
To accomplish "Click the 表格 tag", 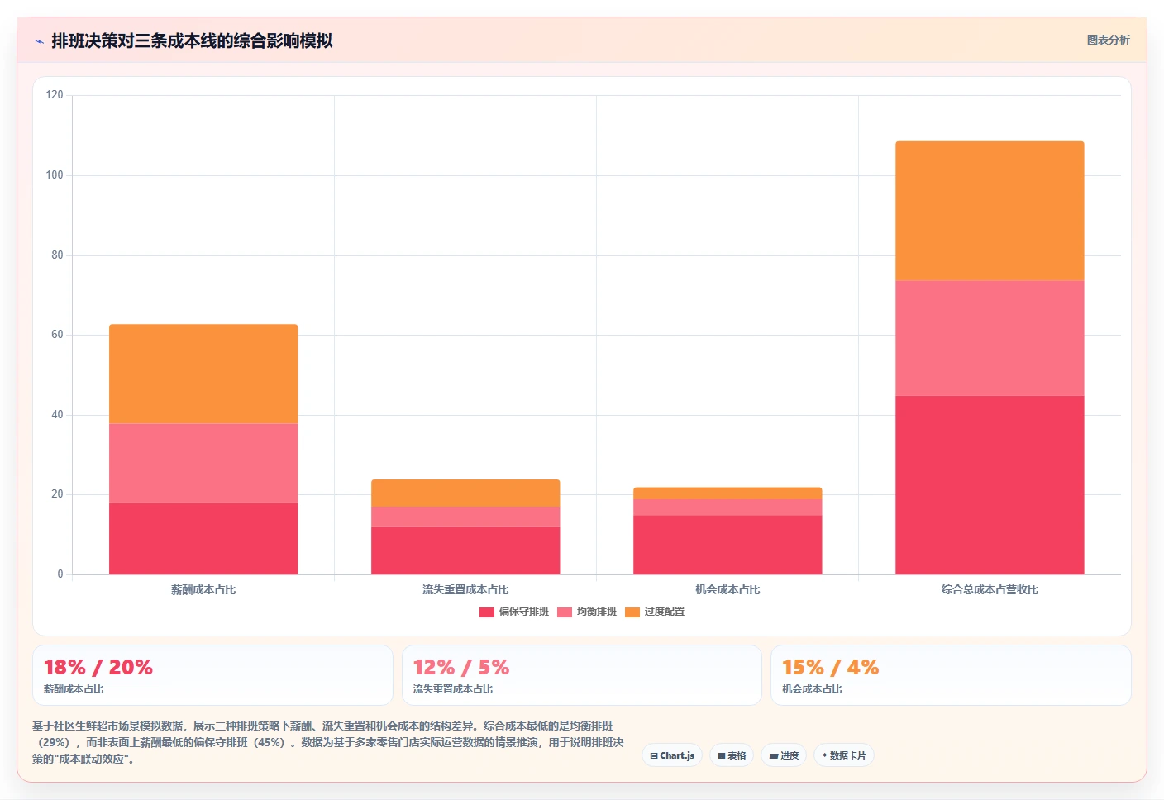I will coord(732,755).
